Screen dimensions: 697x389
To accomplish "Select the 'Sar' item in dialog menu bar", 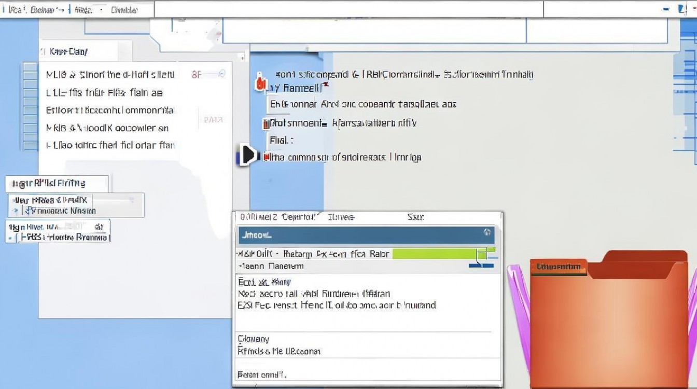I will point(415,217).
